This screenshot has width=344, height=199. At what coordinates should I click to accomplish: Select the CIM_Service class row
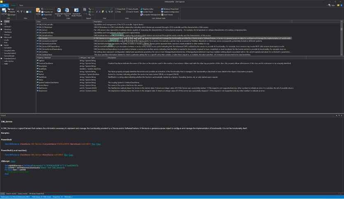(x=164, y=38)
